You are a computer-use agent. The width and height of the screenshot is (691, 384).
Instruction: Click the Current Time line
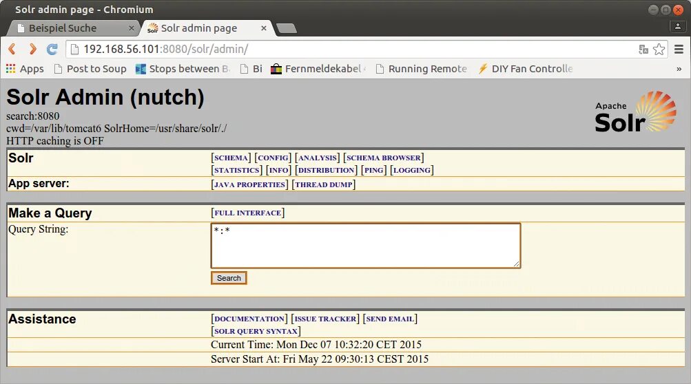tap(316, 344)
